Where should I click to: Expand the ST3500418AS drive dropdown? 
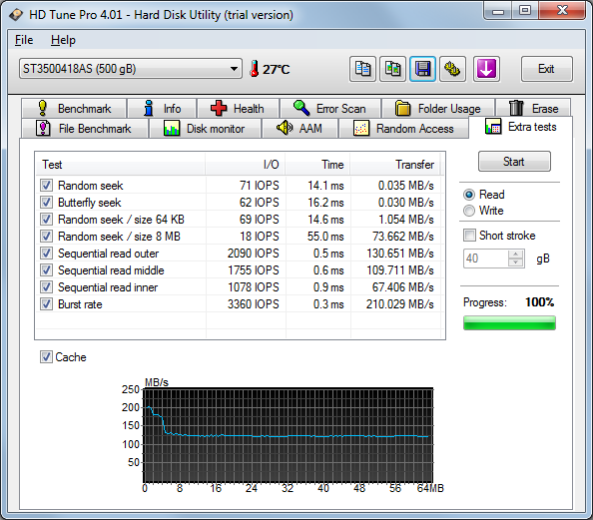131,69
